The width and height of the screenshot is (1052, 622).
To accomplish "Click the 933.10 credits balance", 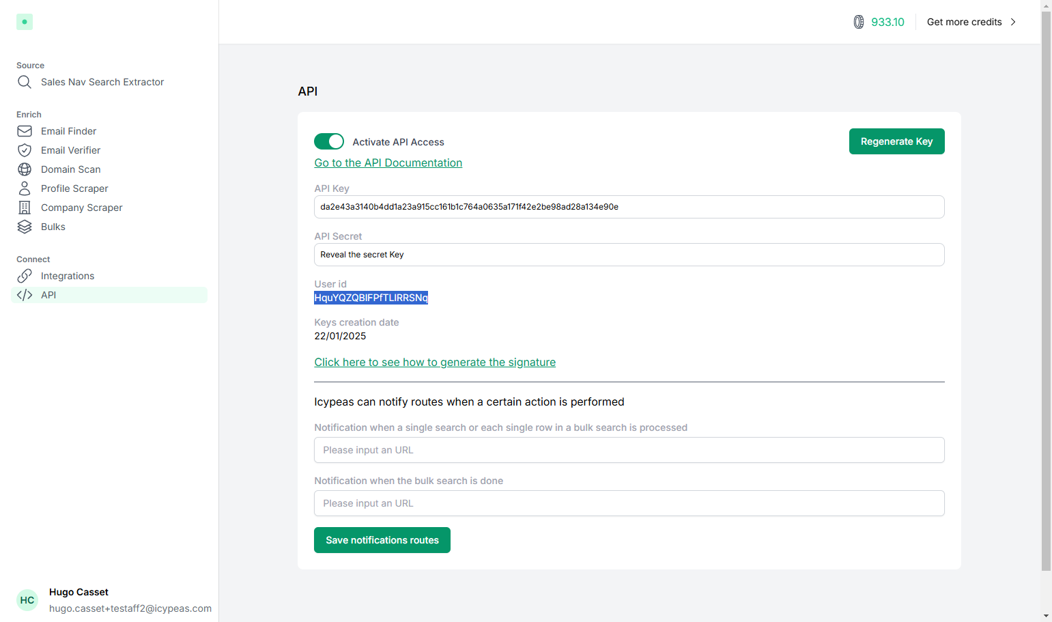I will (887, 22).
